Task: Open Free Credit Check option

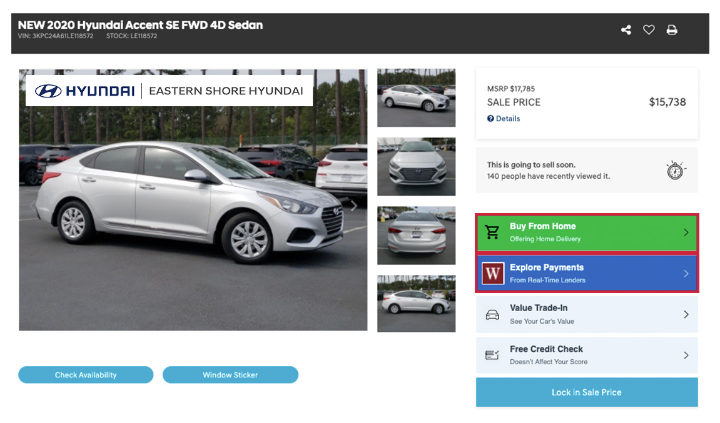Action: [587, 355]
